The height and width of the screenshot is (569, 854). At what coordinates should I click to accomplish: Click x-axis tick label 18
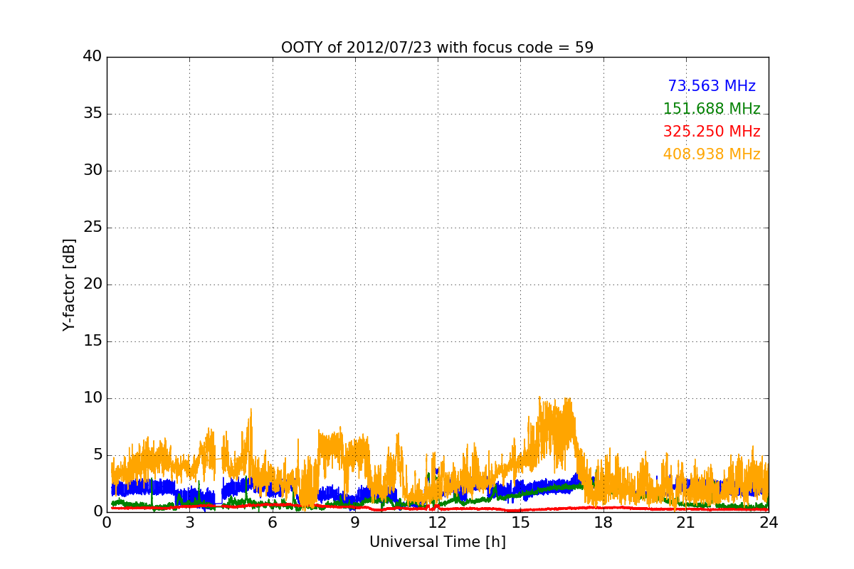[x=603, y=522]
